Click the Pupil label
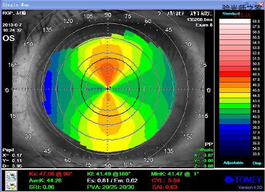The width and height of the screenshot is (265, 192). [8, 150]
